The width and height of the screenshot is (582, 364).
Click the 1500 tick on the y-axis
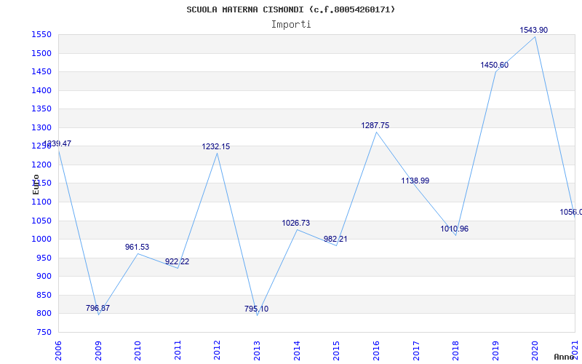41,53
